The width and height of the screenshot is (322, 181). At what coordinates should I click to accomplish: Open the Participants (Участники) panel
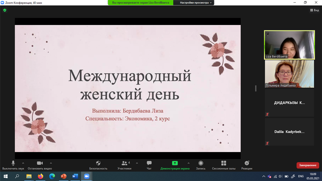tap(124, 163)
